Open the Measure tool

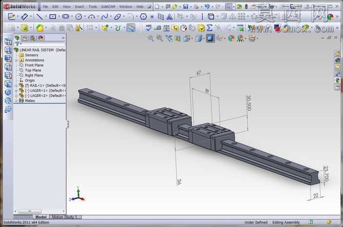(157, 28)
